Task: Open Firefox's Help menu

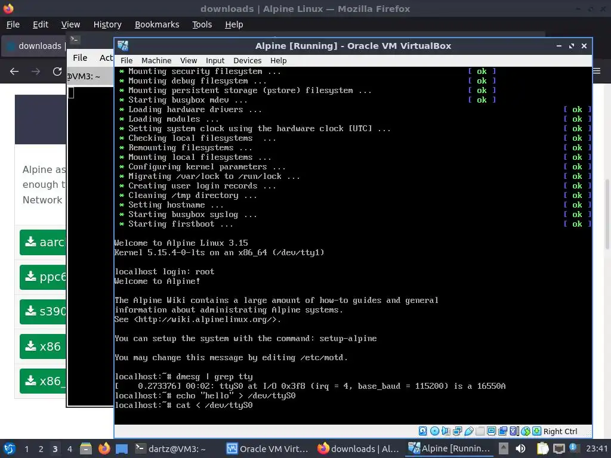Action: pyautogui.click(x=234, y=24)
